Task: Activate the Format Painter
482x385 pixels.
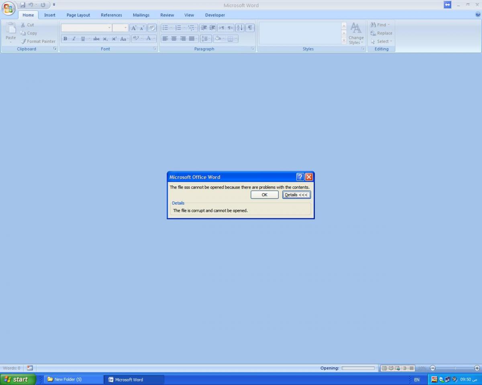Action: (38, 41)
